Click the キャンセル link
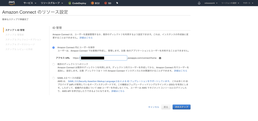 [154, 107]
